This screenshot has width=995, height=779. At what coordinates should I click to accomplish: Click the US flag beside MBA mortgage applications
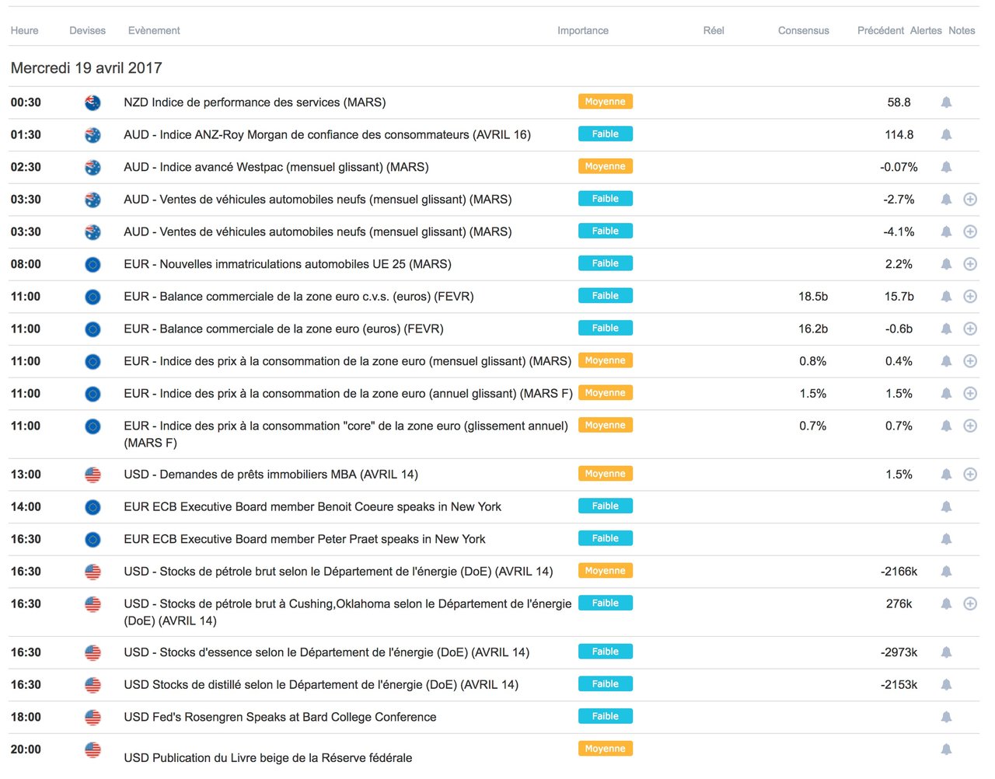click(93, 475)
